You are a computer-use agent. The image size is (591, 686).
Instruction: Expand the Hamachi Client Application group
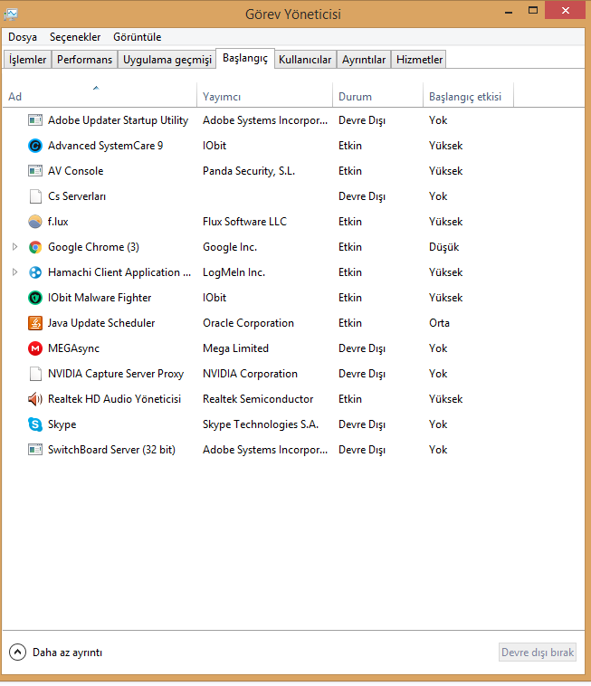[14, 272]
